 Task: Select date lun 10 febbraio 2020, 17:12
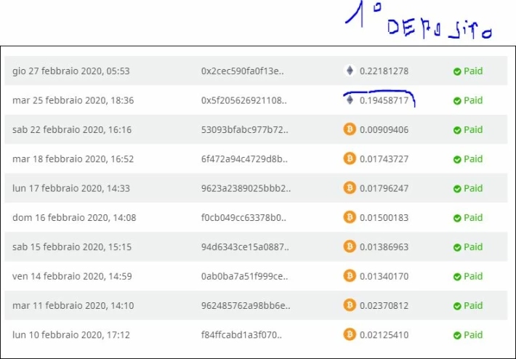click(x=71, y=334)
